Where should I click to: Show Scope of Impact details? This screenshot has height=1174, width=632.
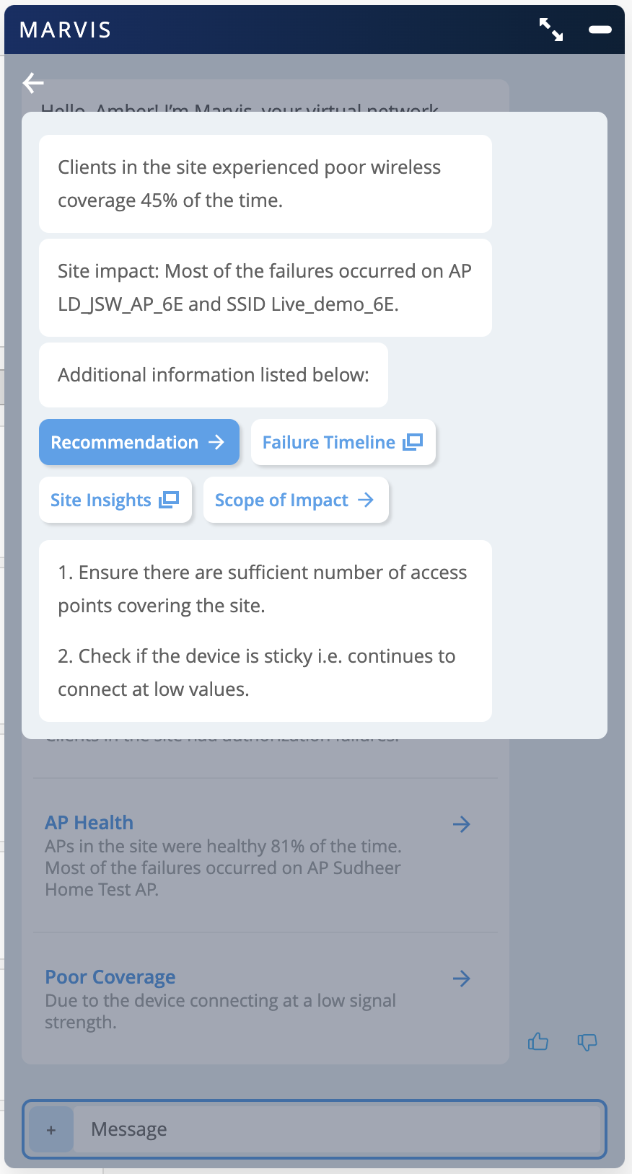click(295, 500)
